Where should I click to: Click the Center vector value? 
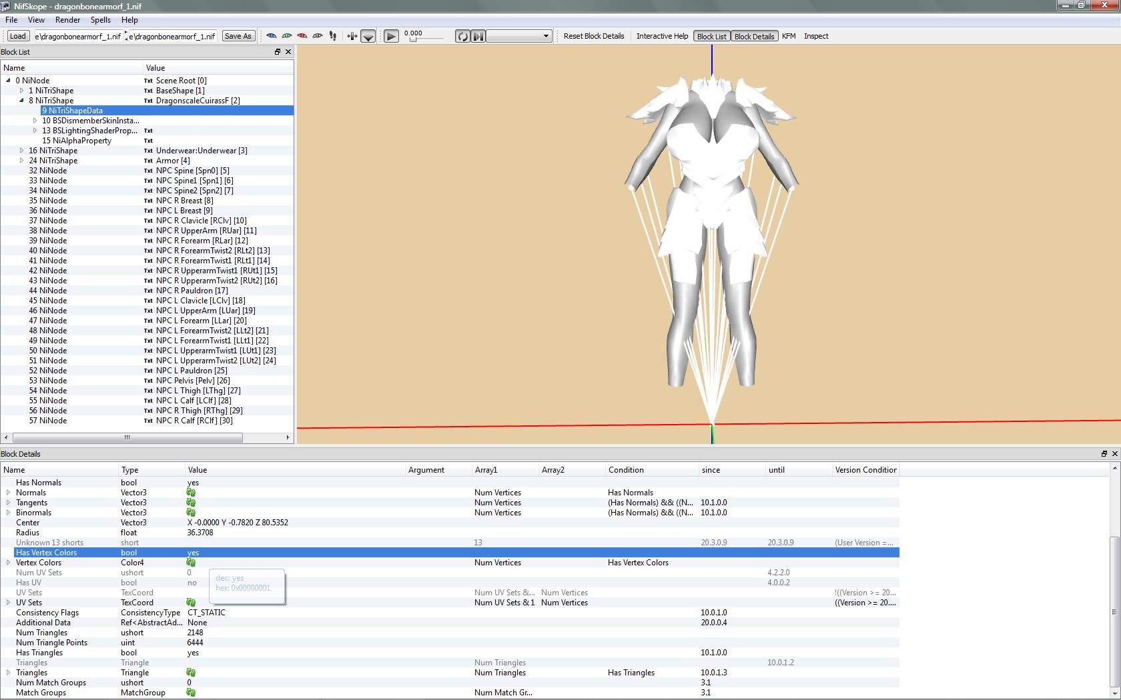click(238, 523)
